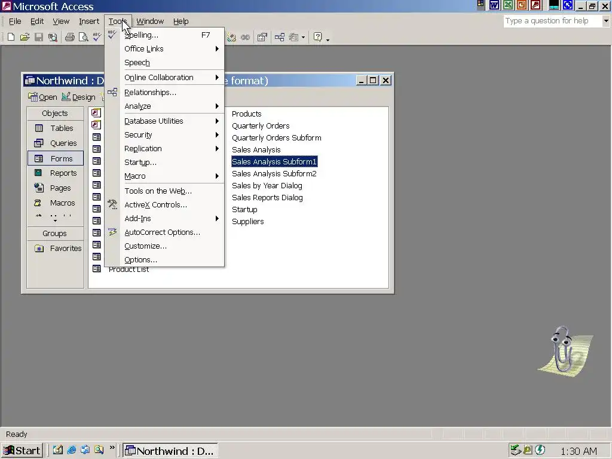Click the File Search toolbar icon
612x459 pixels.
53,37
